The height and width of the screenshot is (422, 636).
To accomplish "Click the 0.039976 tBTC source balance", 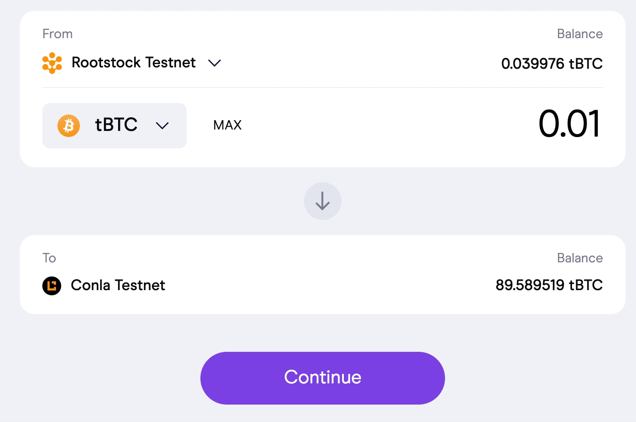I will (552, 64).
